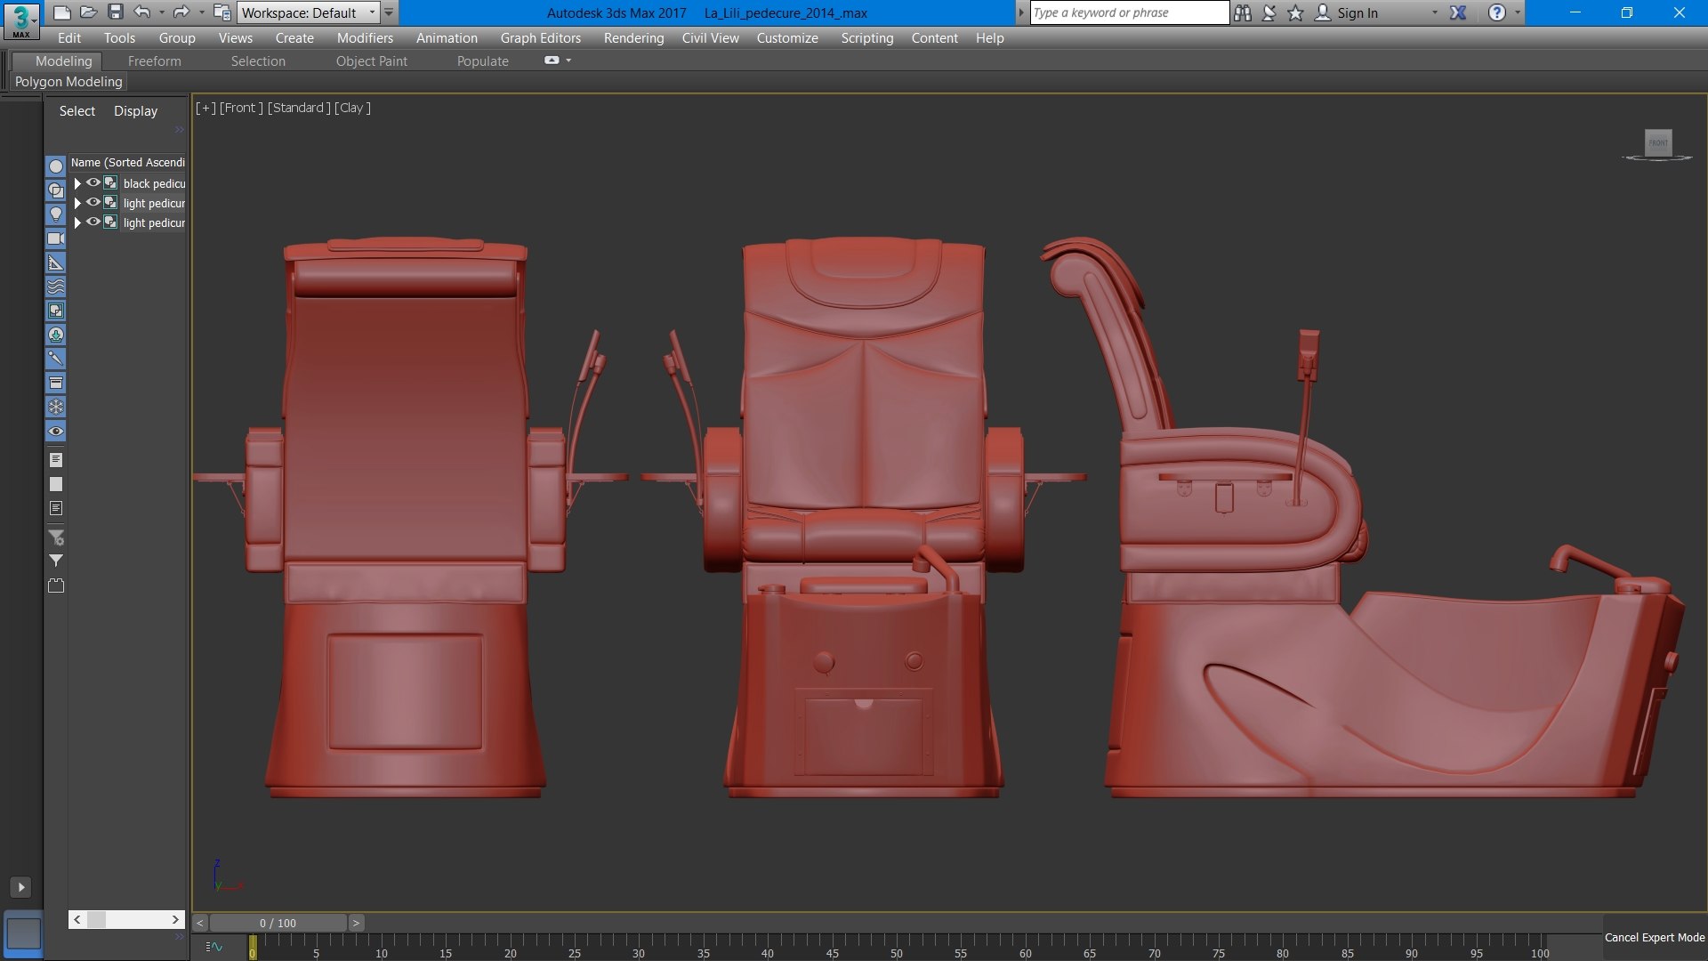
Task: Click the 0 / 100 time slider
Action: point(278,923)
